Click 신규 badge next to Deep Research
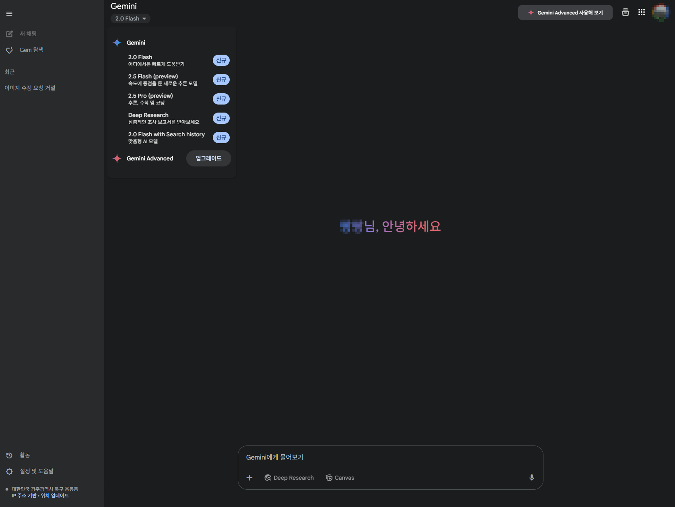This screenshot has width=675, height=507. (x=221, y=118)
